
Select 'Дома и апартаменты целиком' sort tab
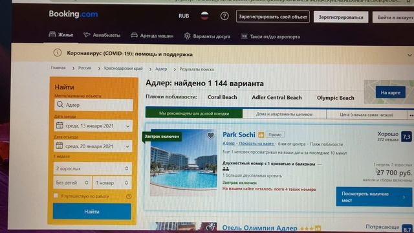pyautogui.click(x=284, y=114)
